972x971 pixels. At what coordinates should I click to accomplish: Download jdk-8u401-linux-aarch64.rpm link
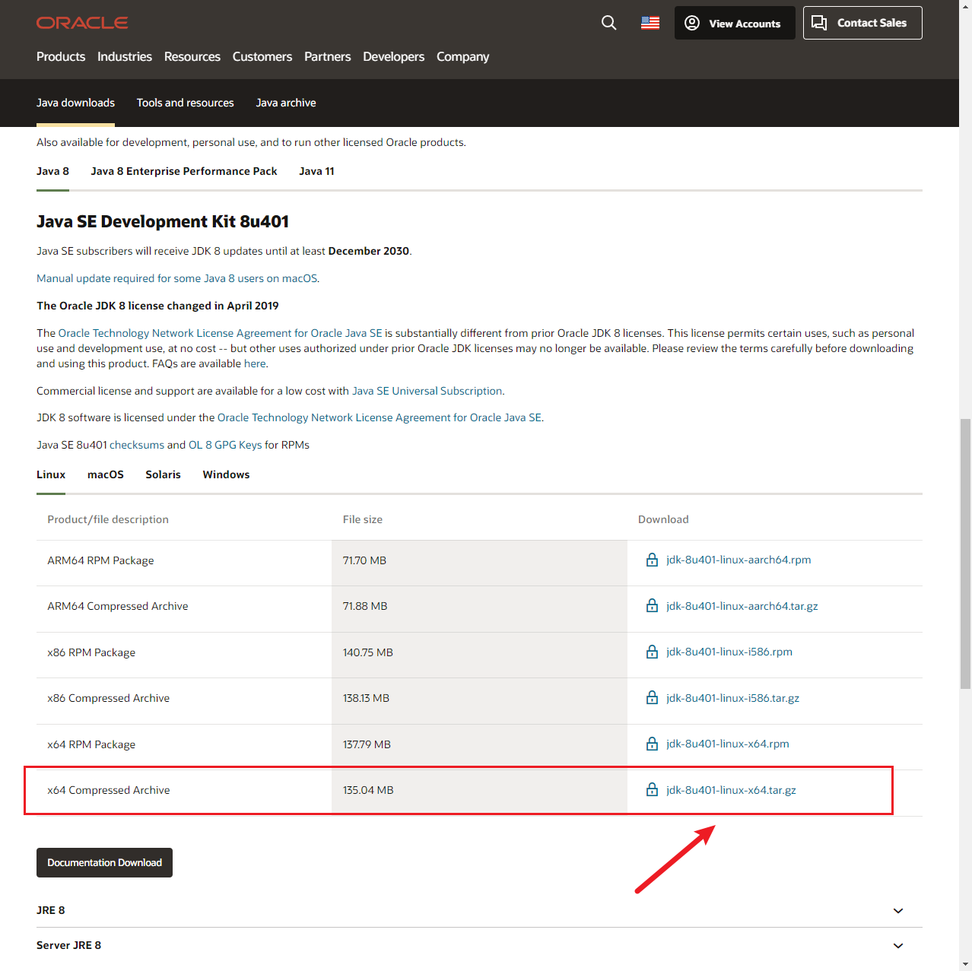click(739, 560)
